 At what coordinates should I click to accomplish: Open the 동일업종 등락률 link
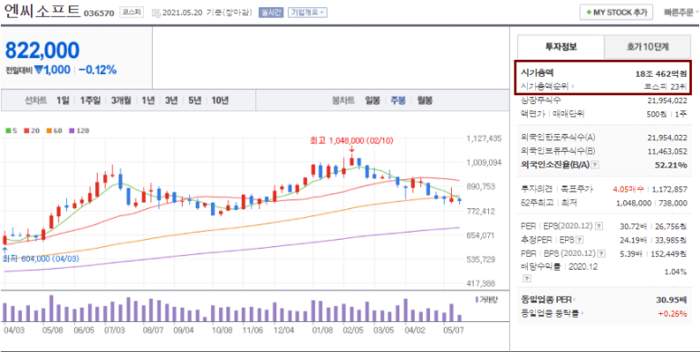point(552,314)
